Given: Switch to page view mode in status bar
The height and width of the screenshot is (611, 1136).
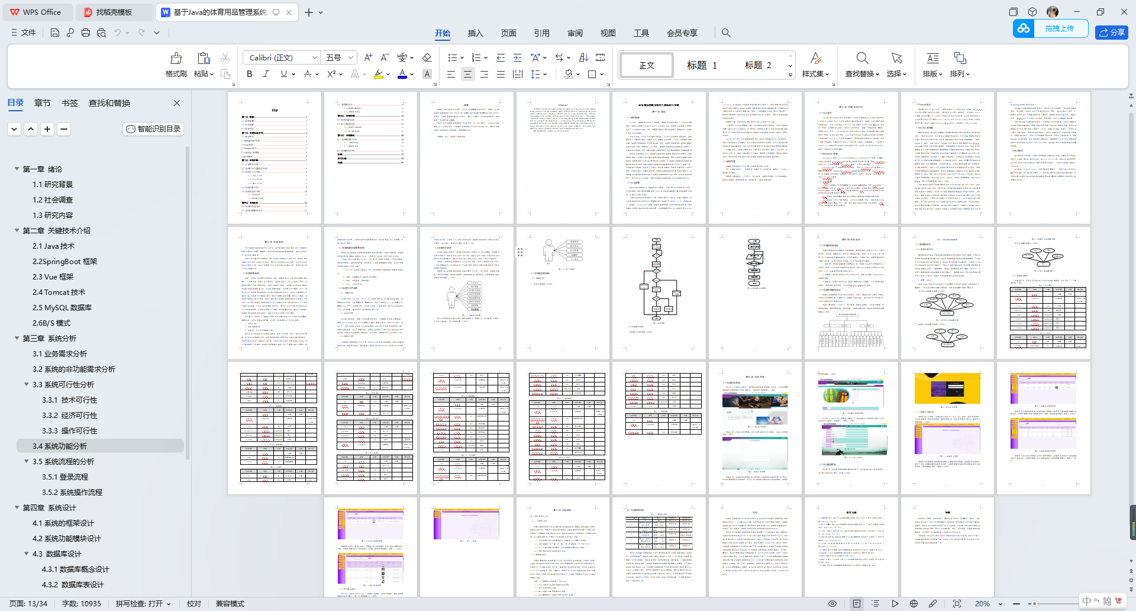Looking at the screenshot, I should pos(856,604).
